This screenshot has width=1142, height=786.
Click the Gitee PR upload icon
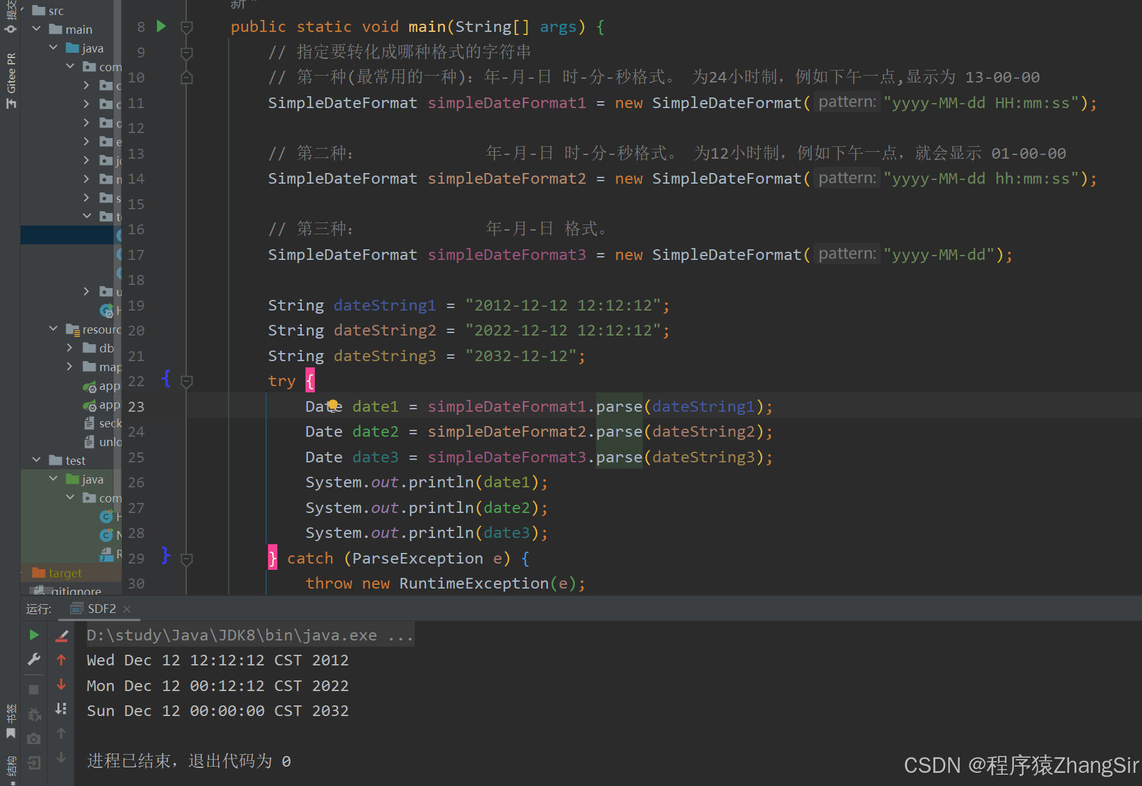click(x=11, y=104)
